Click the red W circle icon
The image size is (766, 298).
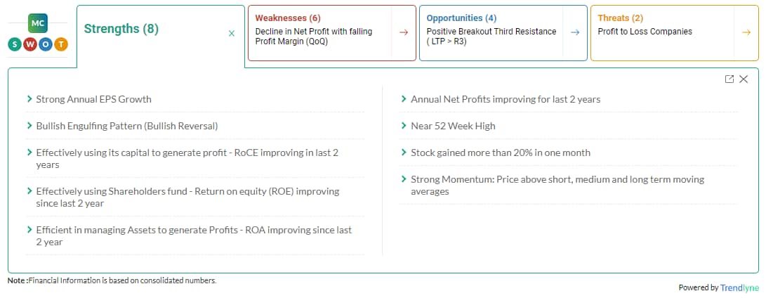coord(30,45)
